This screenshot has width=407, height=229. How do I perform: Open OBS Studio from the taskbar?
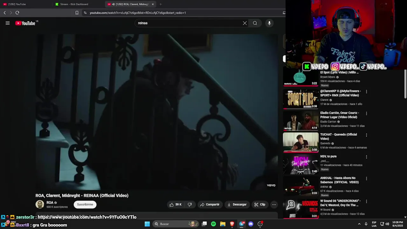coord(260,224)
